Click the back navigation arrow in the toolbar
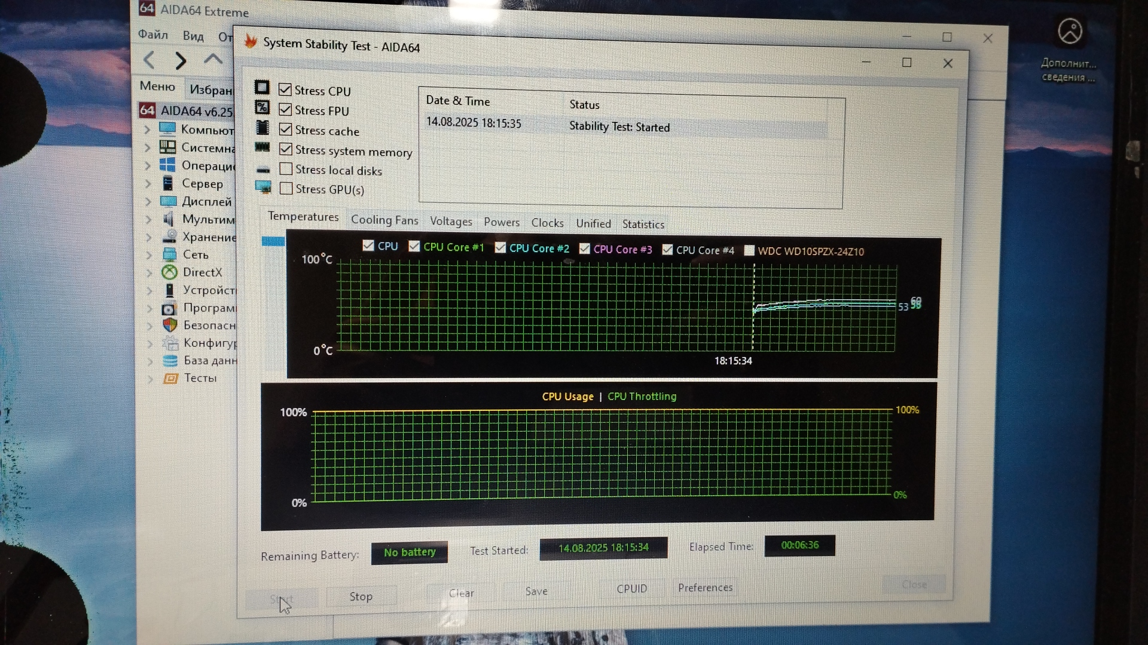Viewport: 1148px width, 645px height. tap(149, 60)
